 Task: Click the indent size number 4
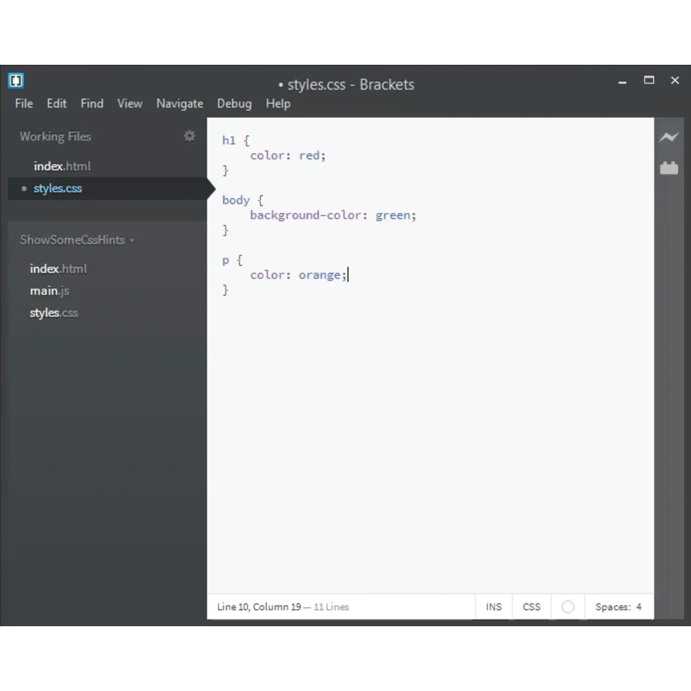(x=639, y=607)
